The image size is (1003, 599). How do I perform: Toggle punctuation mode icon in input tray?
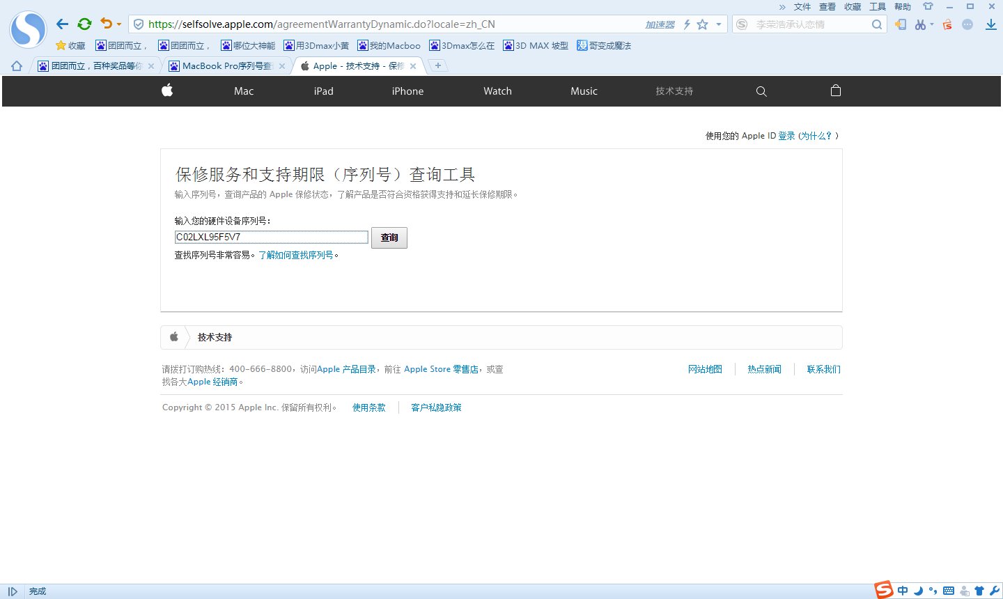(x=933, y=591)
